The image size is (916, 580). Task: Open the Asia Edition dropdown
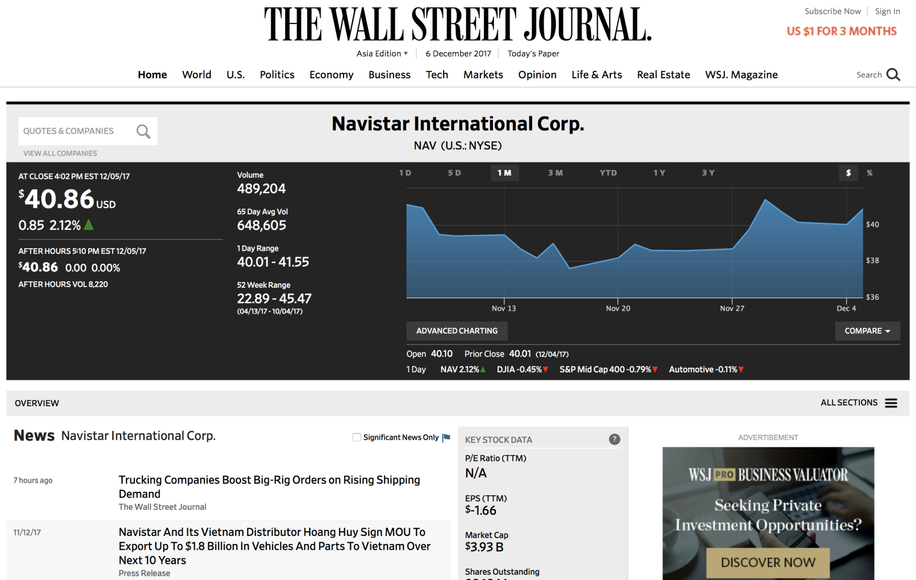(382, 54)
